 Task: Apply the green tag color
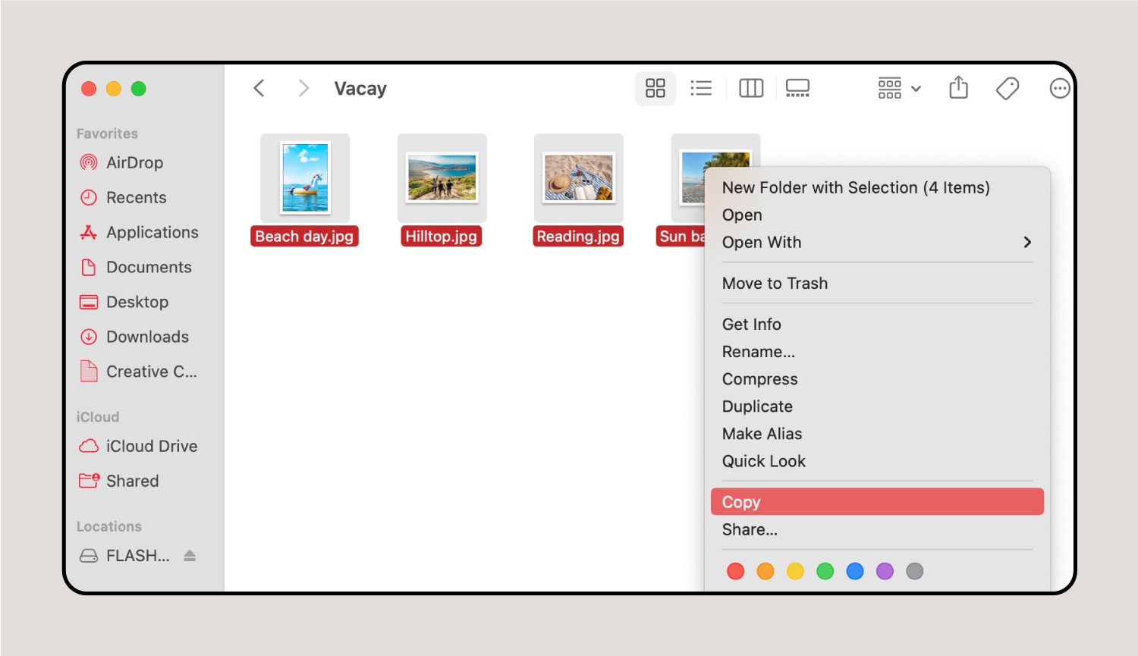[x=825, y=571]
